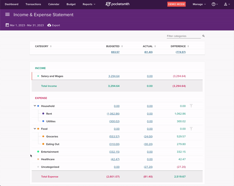
Task: Click the Export cloud download icon
Action: [49, 25]
